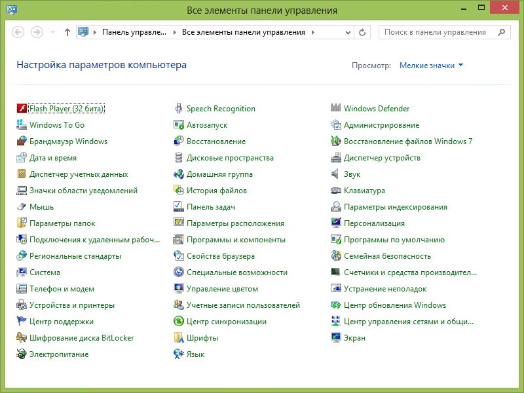
Task: Open the recent locations dropdown arrow
Action: click(52, 32)
